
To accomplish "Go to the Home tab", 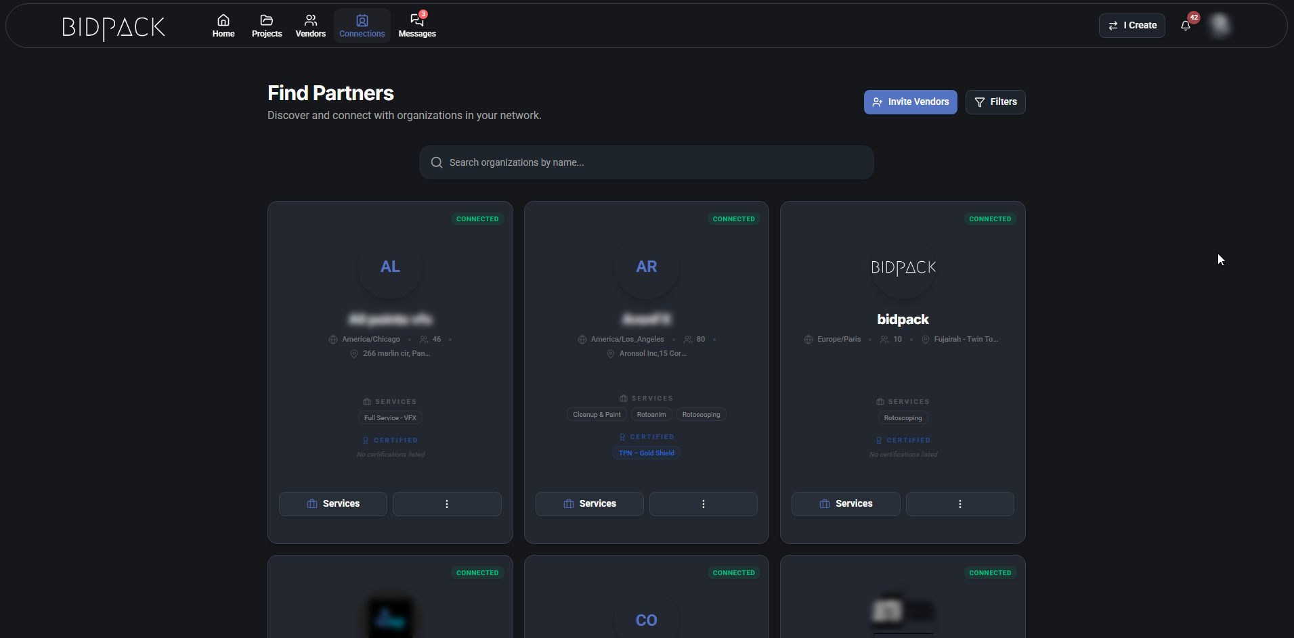I will tap(223, 26).
